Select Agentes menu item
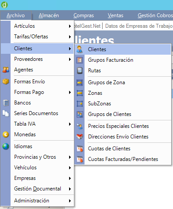The image size is (173, 209). tap(37, 70)
